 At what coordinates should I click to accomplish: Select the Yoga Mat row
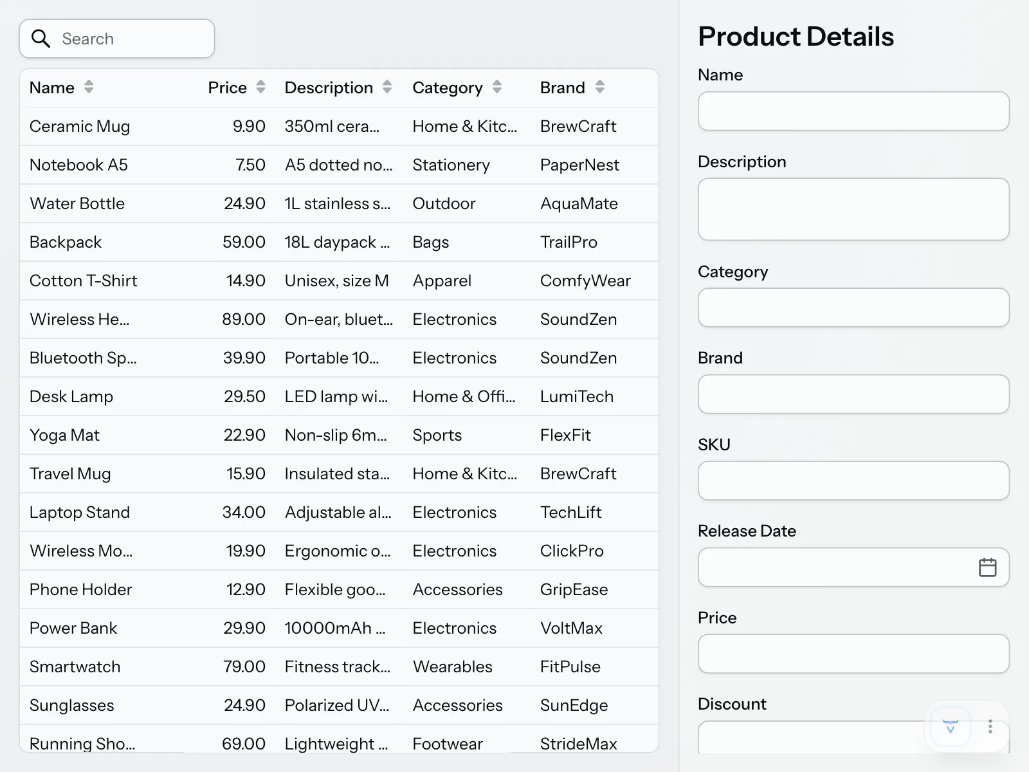click(x=339, y=435)
